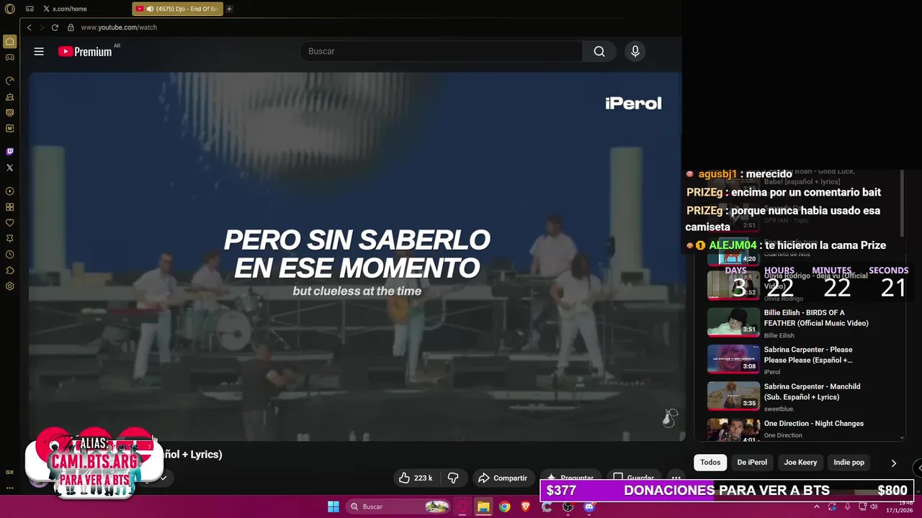The image size is (922, 518).
Task: Open the Bookmarks heart icon in sidebar
Action: (9, 223)
